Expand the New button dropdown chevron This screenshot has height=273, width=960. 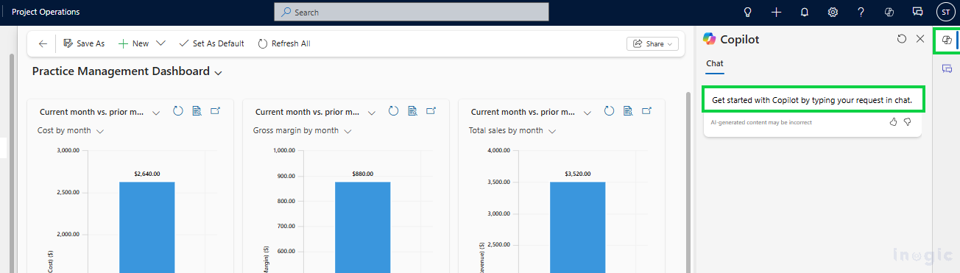click(160, 43)
